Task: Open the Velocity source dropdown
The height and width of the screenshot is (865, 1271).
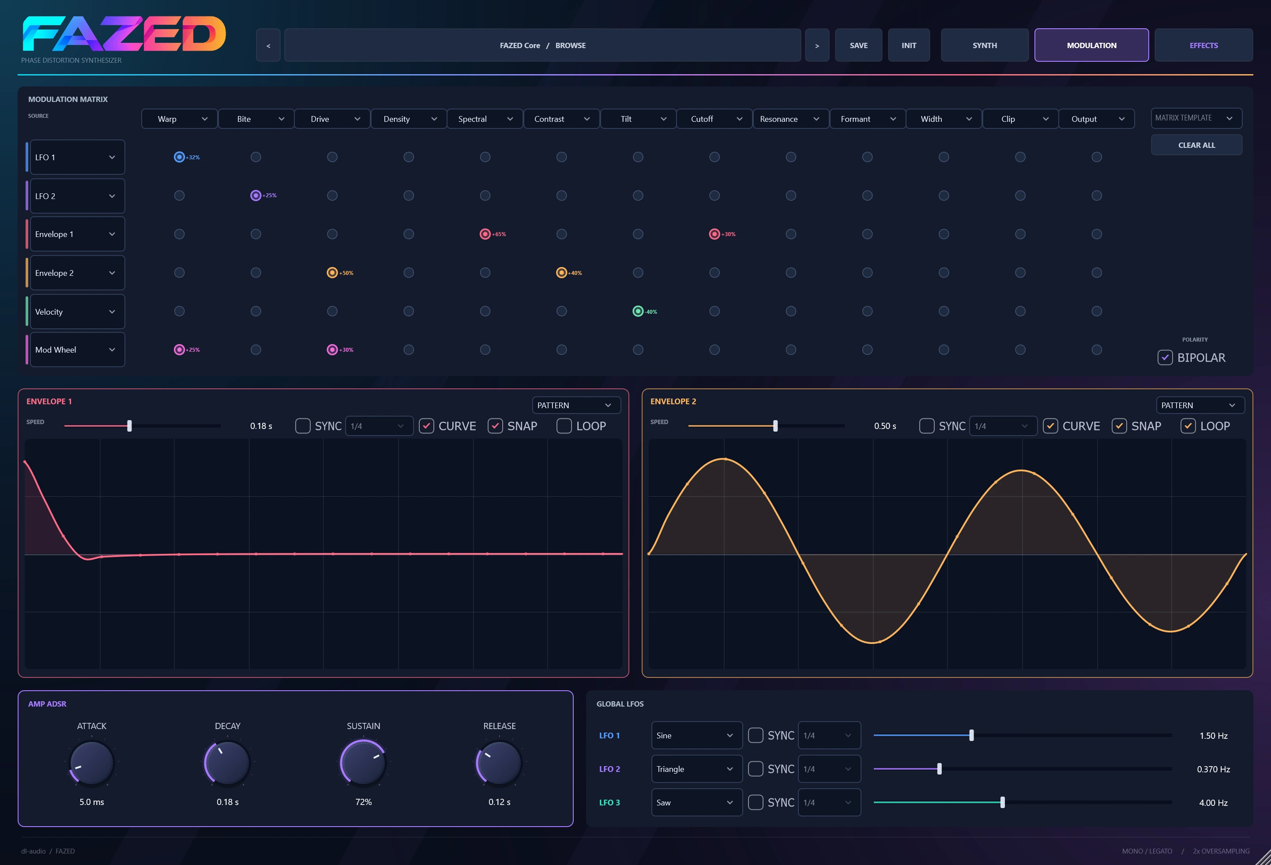Action: tap(77, 312)
